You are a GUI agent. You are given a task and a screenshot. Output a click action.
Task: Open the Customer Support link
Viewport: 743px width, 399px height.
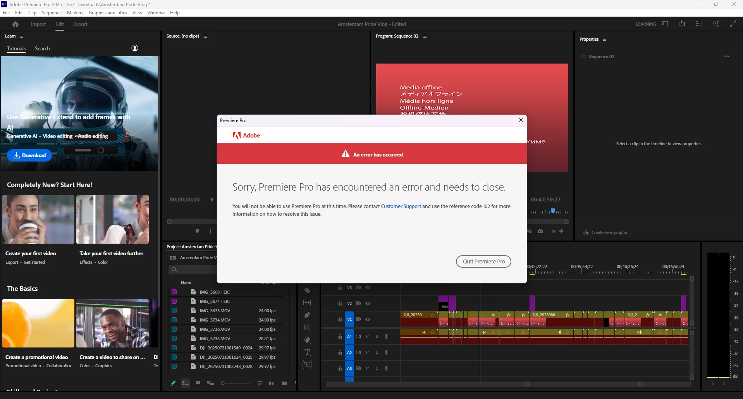coord(401,206)
